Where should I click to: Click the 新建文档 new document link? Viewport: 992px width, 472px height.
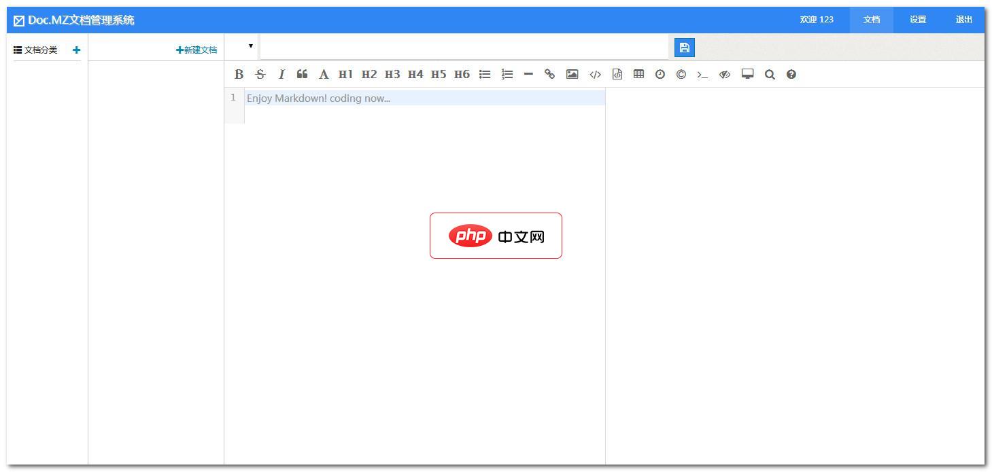[x=196, y=50]
